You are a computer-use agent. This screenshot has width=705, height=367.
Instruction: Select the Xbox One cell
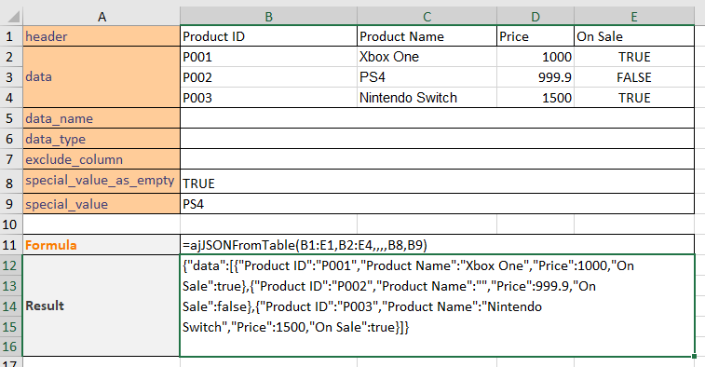[427, 57]
